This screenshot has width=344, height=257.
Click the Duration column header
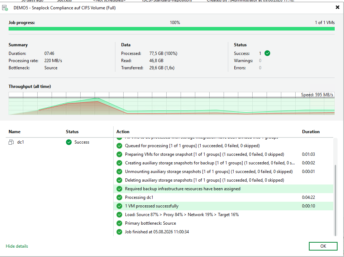[311, 132]
